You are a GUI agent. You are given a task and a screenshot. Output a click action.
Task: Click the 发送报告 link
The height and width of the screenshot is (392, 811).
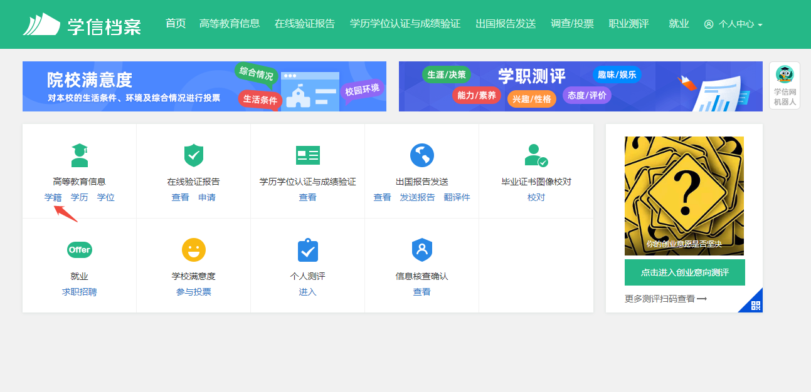417,197
